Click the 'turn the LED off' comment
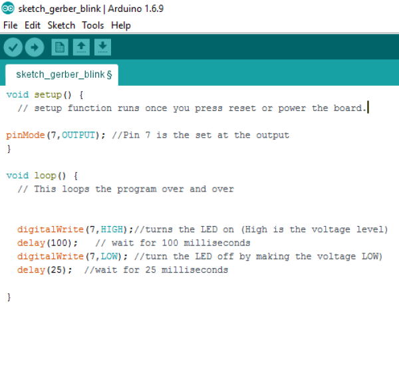Screen dimensions: 399x383 click(x=258, y=257)
